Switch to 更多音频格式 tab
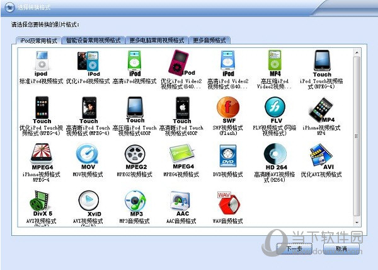Screen dimensions: 378x270 coord(209,40)
